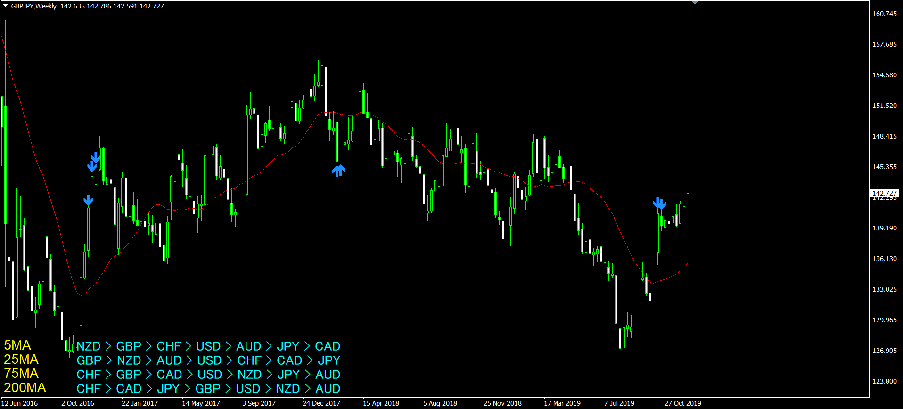Image resolution: width=903 pixels, height=409 pixels.
Task: Click the 12 Jun 2016 date axis label
Action: point(19,403)
